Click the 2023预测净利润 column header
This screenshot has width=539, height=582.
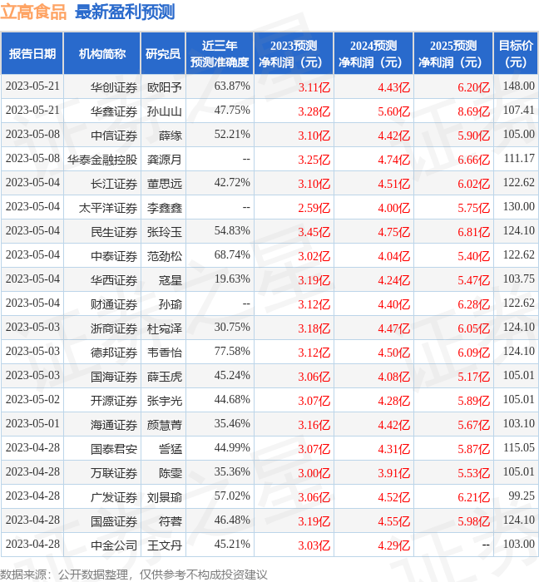(294, 53)
